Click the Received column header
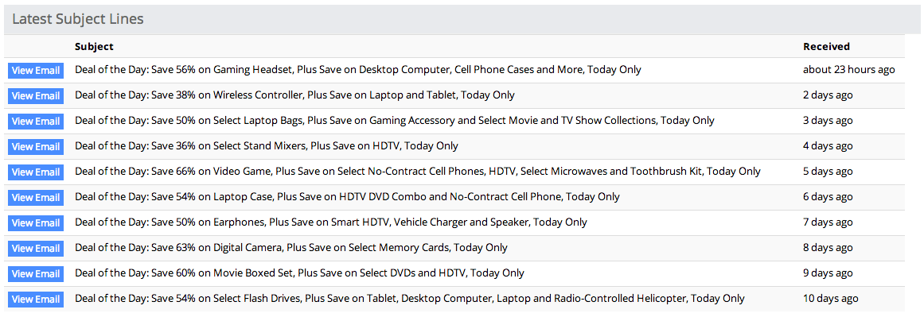The width and height of the screenshot is (924, 321). click(826, 47)
